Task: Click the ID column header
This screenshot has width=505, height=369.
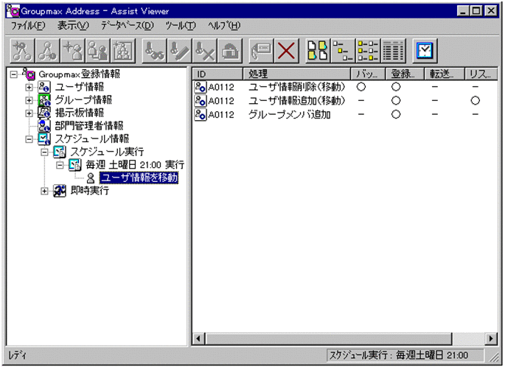Action: click(x=217, y=74)
